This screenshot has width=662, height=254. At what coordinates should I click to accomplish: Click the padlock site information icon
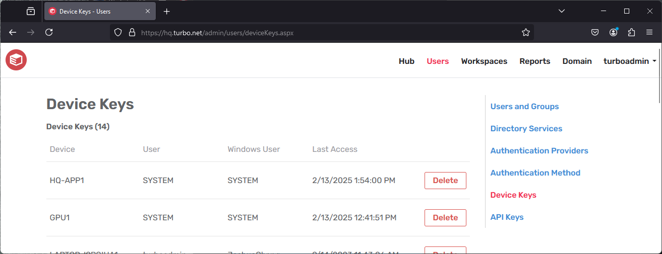coord(132,32)
